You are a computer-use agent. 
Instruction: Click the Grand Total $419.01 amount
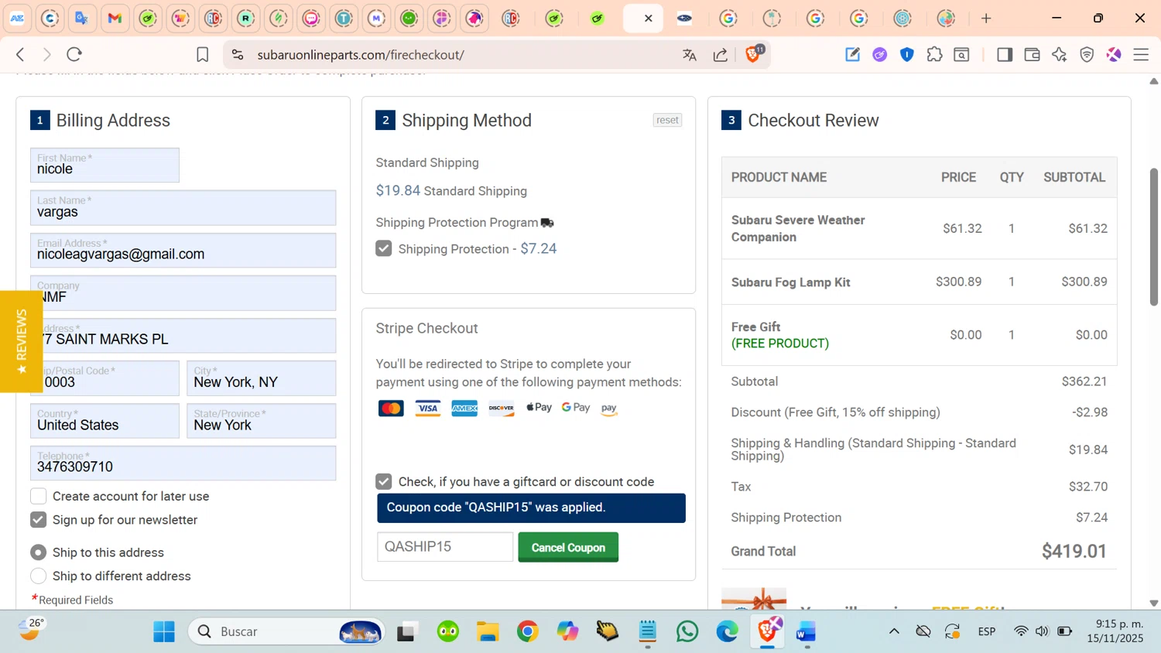click(x=1074, y=551)
